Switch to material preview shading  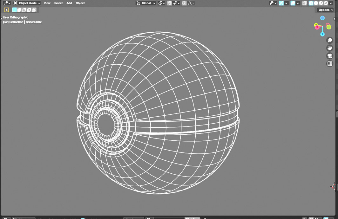click(321, 3)
